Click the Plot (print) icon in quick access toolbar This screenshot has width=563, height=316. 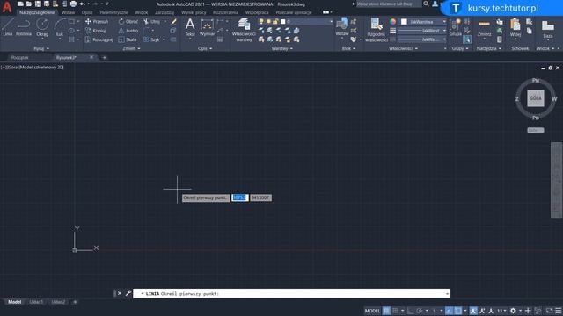tap(73, 4)
